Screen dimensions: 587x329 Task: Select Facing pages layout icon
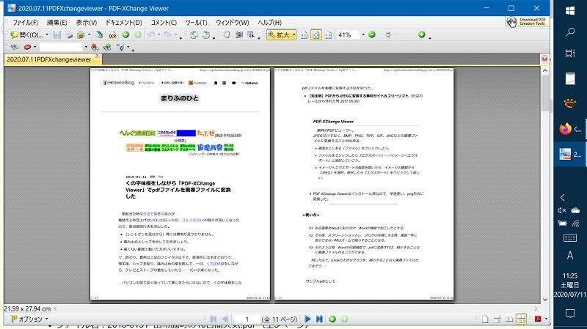509,319
